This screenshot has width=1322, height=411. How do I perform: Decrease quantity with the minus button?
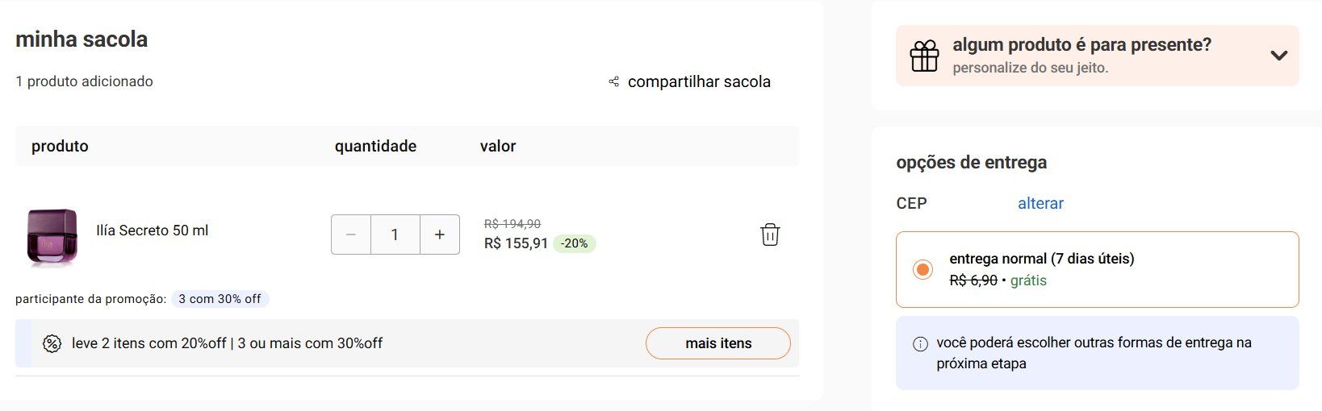point(351,235)
